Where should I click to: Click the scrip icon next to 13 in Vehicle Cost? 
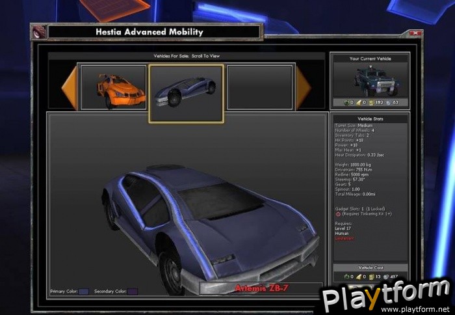tap(372, 277)
